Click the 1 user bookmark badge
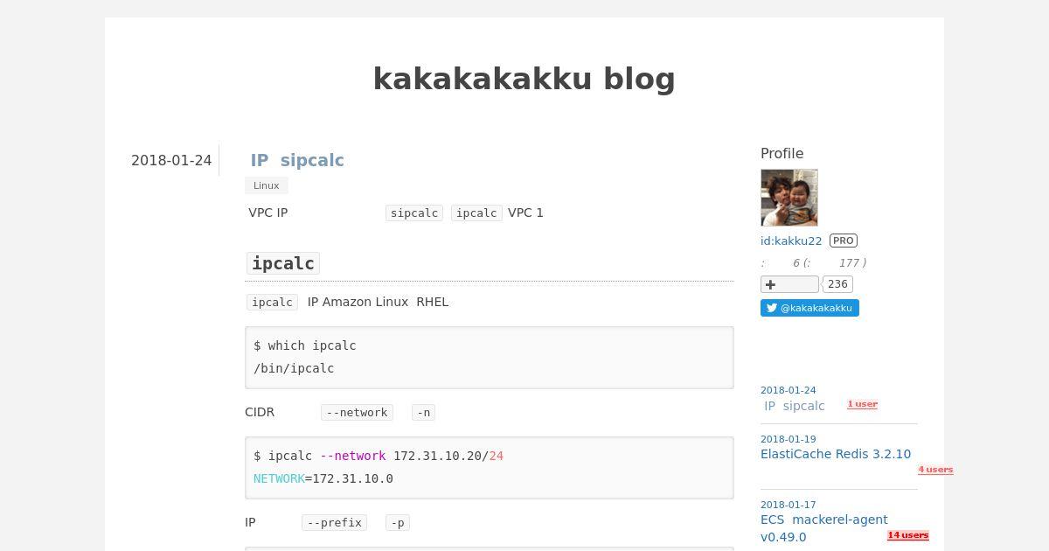Viewport: 1049px width, 551px height. pyautogui.click(x=862, y=404)
